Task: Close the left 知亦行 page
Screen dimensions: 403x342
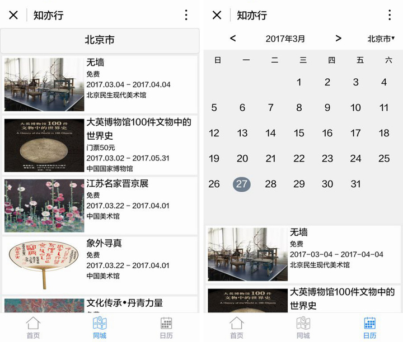Action: point(13,15)
